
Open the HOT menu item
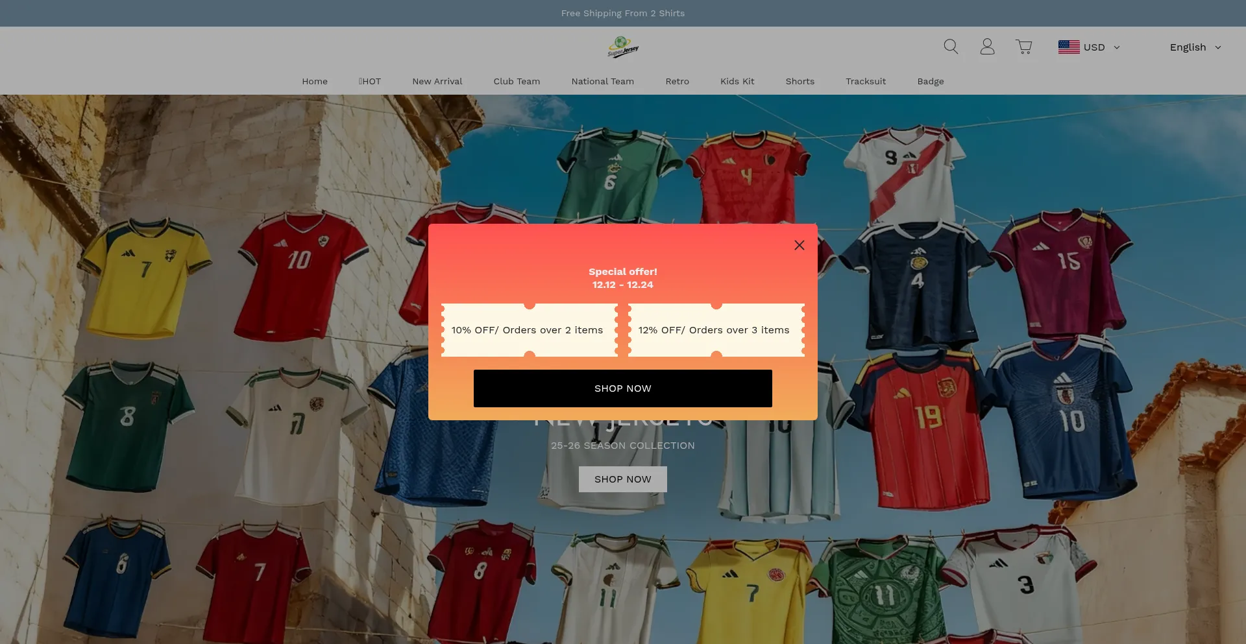pos(370,82)
